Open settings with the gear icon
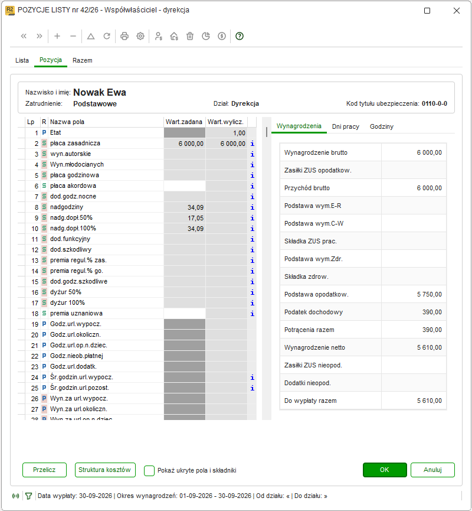472x511 pixels. (x=140, y=36)
